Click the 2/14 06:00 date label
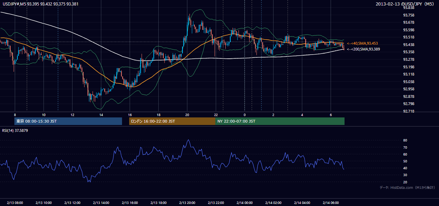 click(331, 203)
